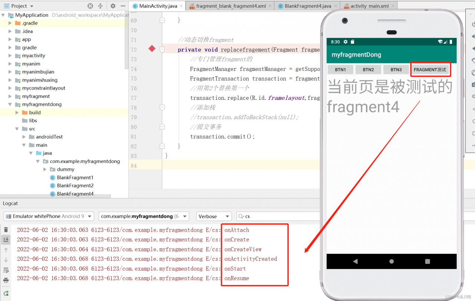Tap the SD card icon in emulator status bar
475x301 pixels.
pyautogui.click(x=353, y=42)
